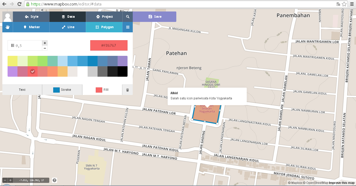Screen dimensions: 356x186
Task: Activate the hand pan tool
Action: tap(7, 27)
